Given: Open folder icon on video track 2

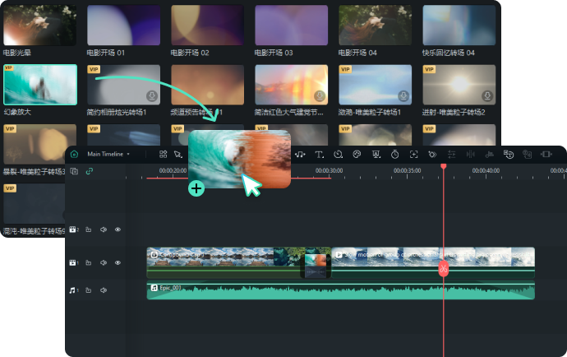Looking at the screenshot, I should 88,229.
